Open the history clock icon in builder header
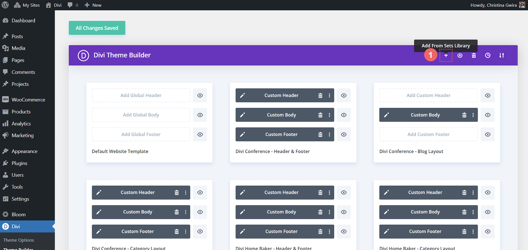Image resolution: width=528 pixels, height=250 pixels. pyautogui.click(x=488, y=55)
